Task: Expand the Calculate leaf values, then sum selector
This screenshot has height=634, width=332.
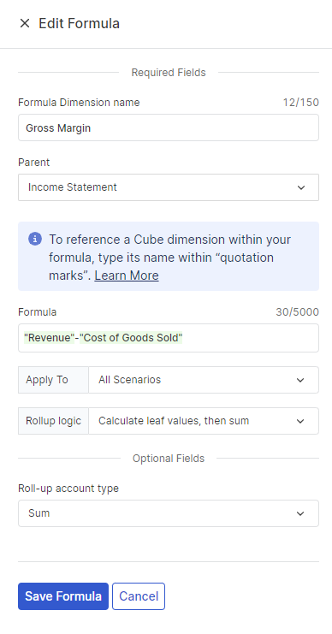Action: [x=204, y=421]
